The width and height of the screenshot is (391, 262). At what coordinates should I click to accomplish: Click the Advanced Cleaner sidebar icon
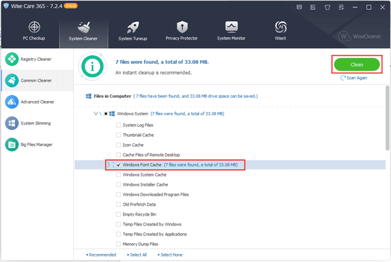point(12,102)
